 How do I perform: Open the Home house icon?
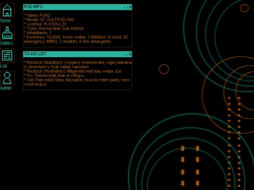pyautogui.click(x=7, y=10)
